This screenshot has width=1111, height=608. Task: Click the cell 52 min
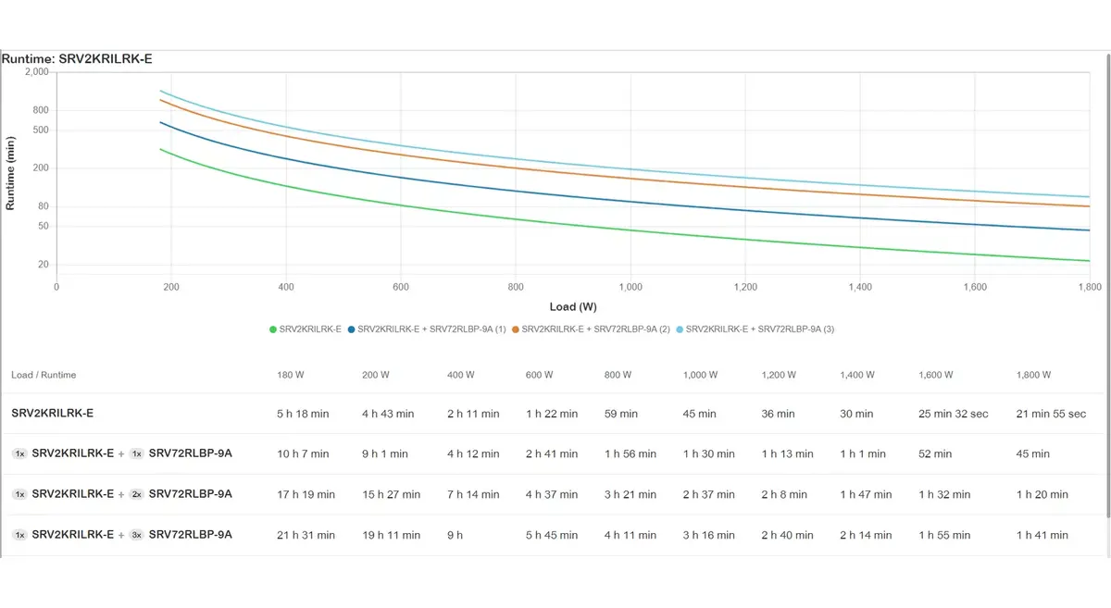[x=935, y=454]
